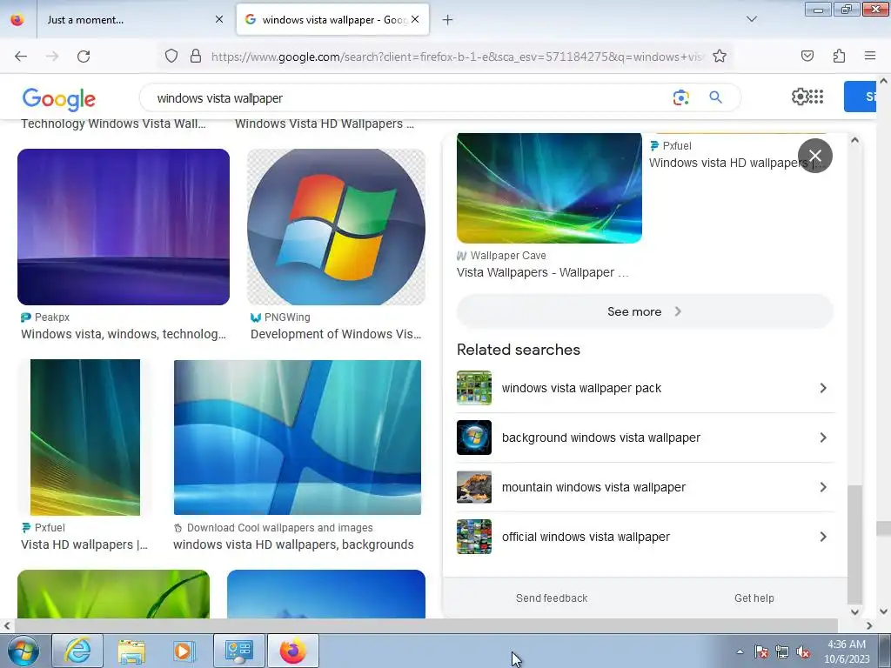Go back to the previous page
891x668 pixels.
pyautogui.click(x=21, y=57)
